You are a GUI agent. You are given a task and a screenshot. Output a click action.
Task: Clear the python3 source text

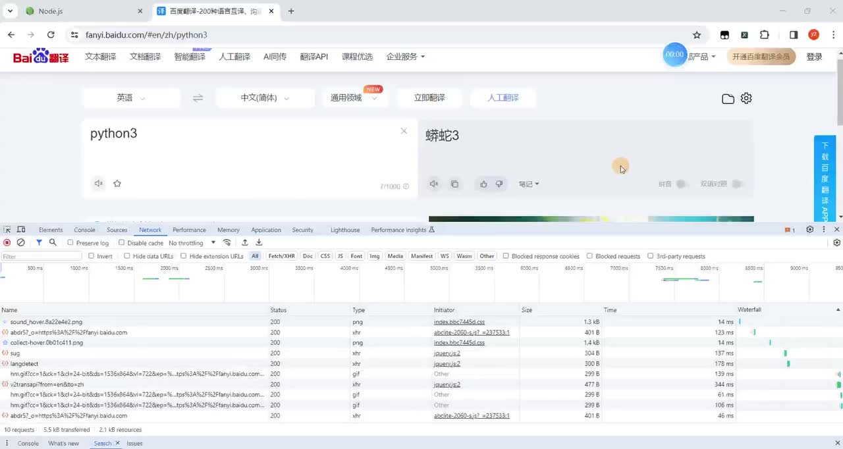pyautogui.click(x=404, y=131)
